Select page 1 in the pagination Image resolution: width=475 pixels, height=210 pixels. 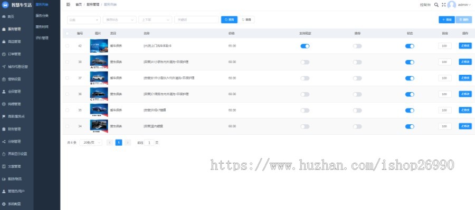[x=119, y=143]
